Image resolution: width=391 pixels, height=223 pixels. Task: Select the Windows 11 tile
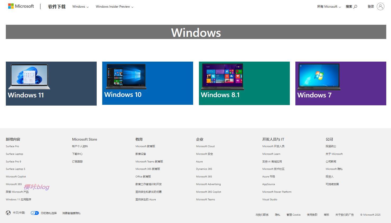tap(51, 84)
